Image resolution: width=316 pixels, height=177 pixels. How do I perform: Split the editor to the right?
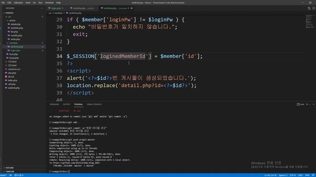[314, 8]
